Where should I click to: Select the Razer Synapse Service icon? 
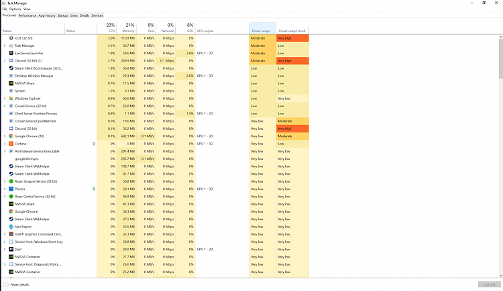11,181
